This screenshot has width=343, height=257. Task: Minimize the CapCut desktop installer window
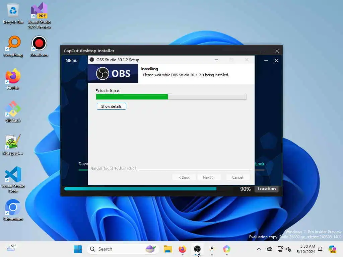(x=263, y=51)
